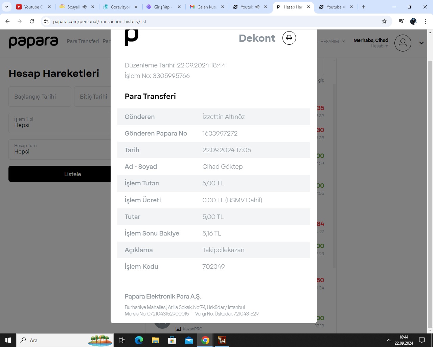
Task: Select the İşlem Kodu 702349 value
Action: click(x=213, y=266)
